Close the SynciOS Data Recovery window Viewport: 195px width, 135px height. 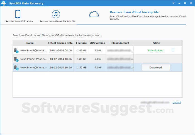pos(191,3)
